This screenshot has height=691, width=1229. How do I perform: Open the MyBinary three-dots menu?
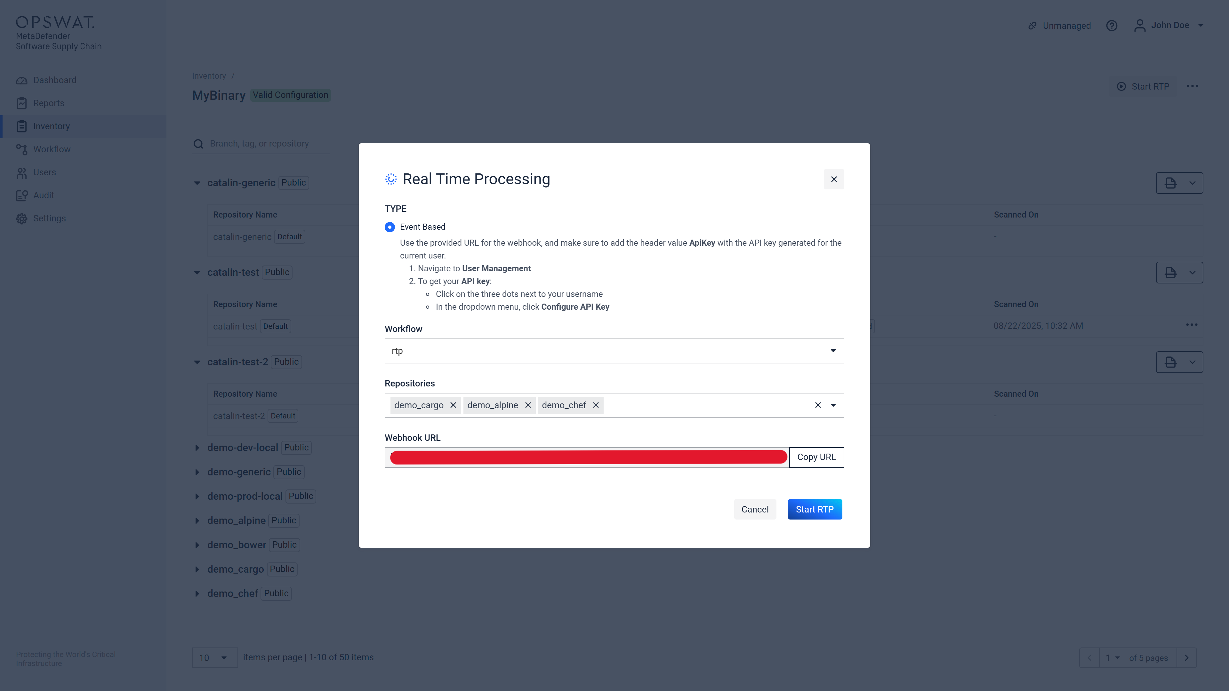(1192, 86)
